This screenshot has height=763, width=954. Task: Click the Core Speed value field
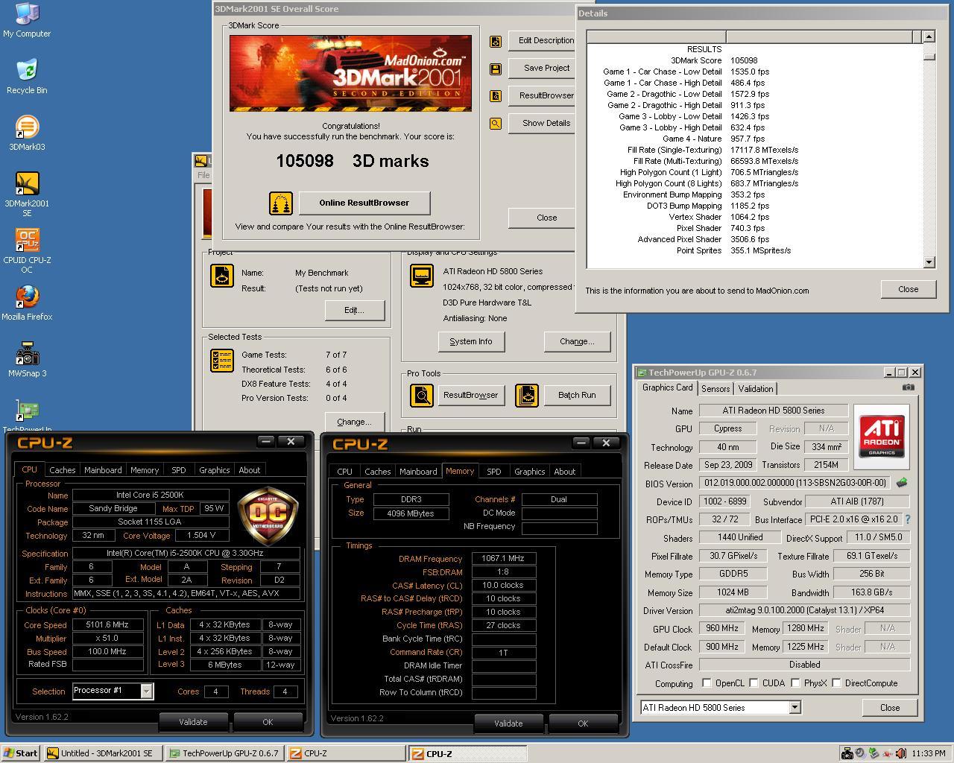pyautogui.click(x=107, y=625)
